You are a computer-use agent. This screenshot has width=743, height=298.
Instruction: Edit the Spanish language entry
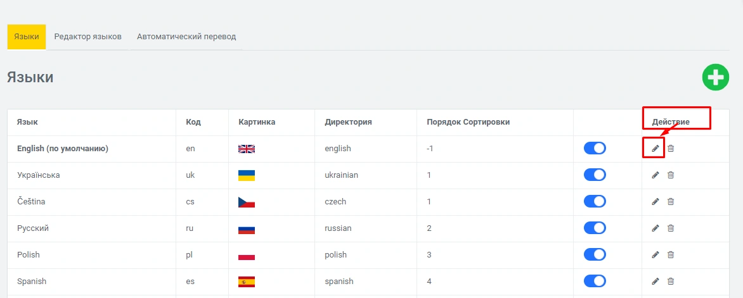tap(656, 282)
